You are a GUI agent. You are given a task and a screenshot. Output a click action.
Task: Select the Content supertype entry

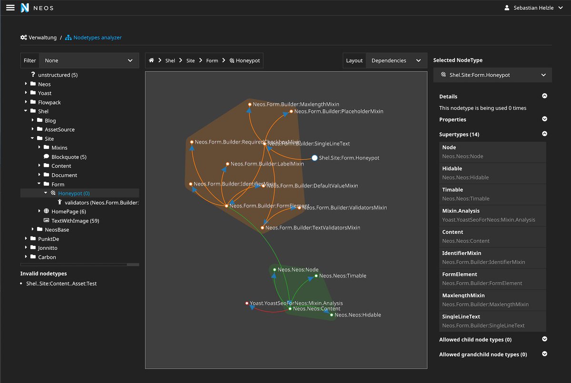[492, 236]
